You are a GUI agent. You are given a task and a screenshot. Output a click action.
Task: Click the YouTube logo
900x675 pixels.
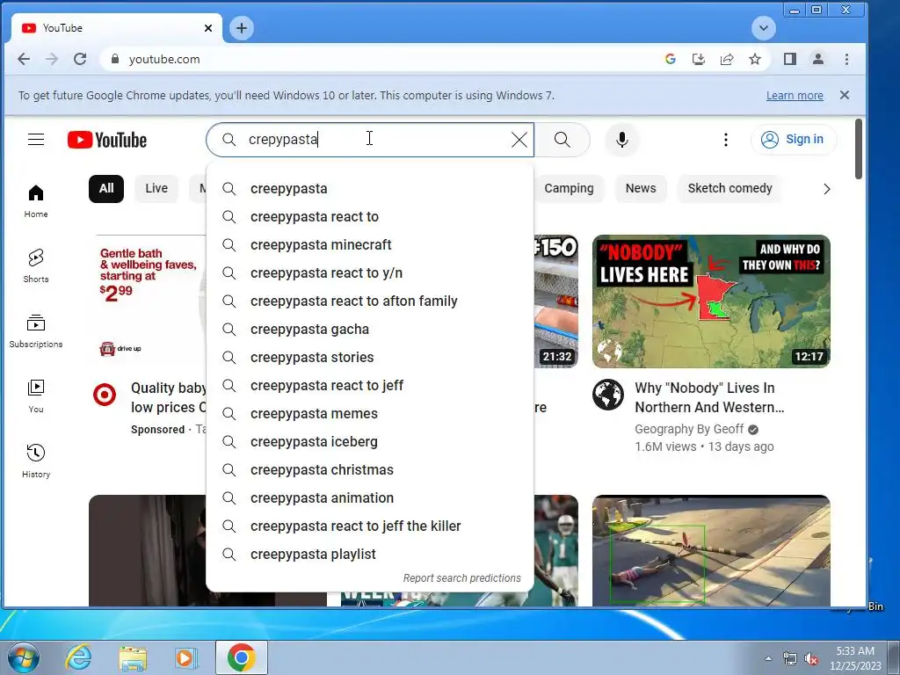pyautogui.click(x=107, y=140)
